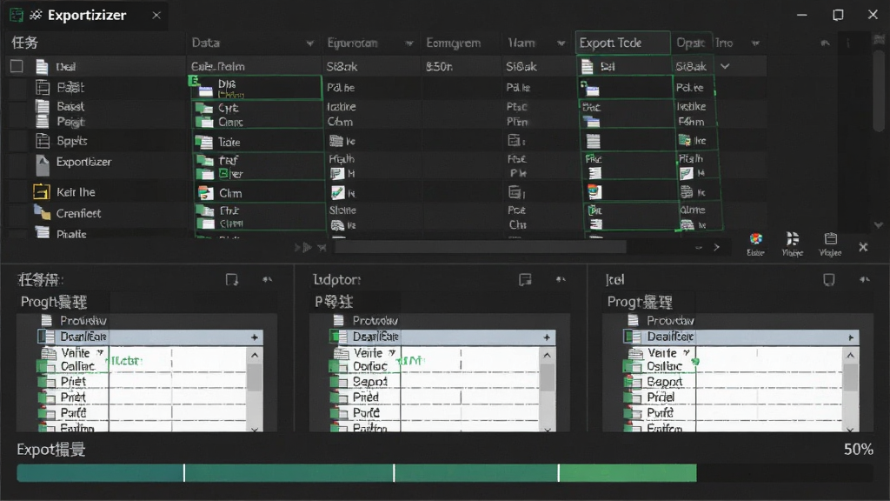Click the pin icon in the table header

[x=826, y=43]
